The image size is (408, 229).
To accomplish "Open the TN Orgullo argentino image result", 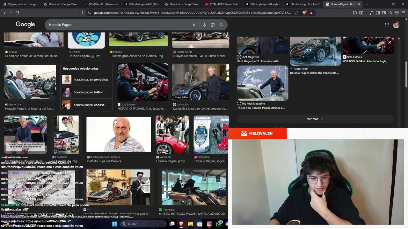I will tap(118, 187).
